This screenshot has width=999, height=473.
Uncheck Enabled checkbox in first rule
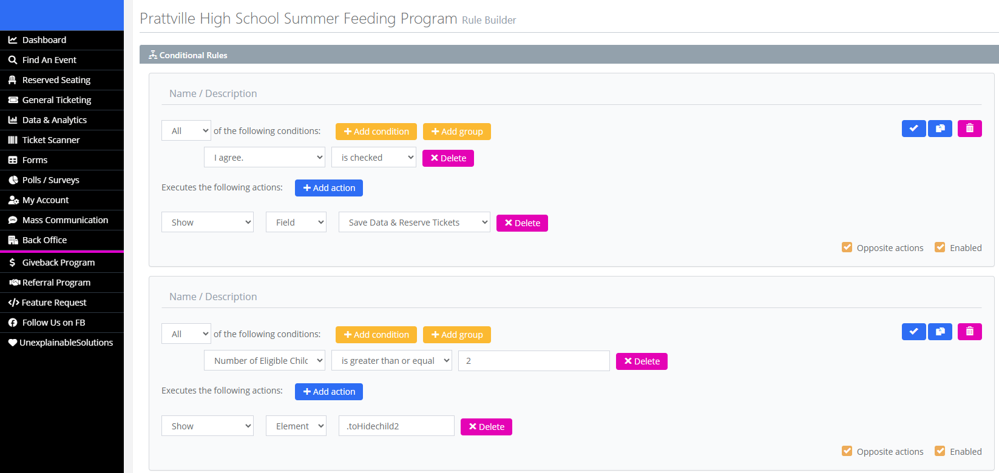[940, 247]
